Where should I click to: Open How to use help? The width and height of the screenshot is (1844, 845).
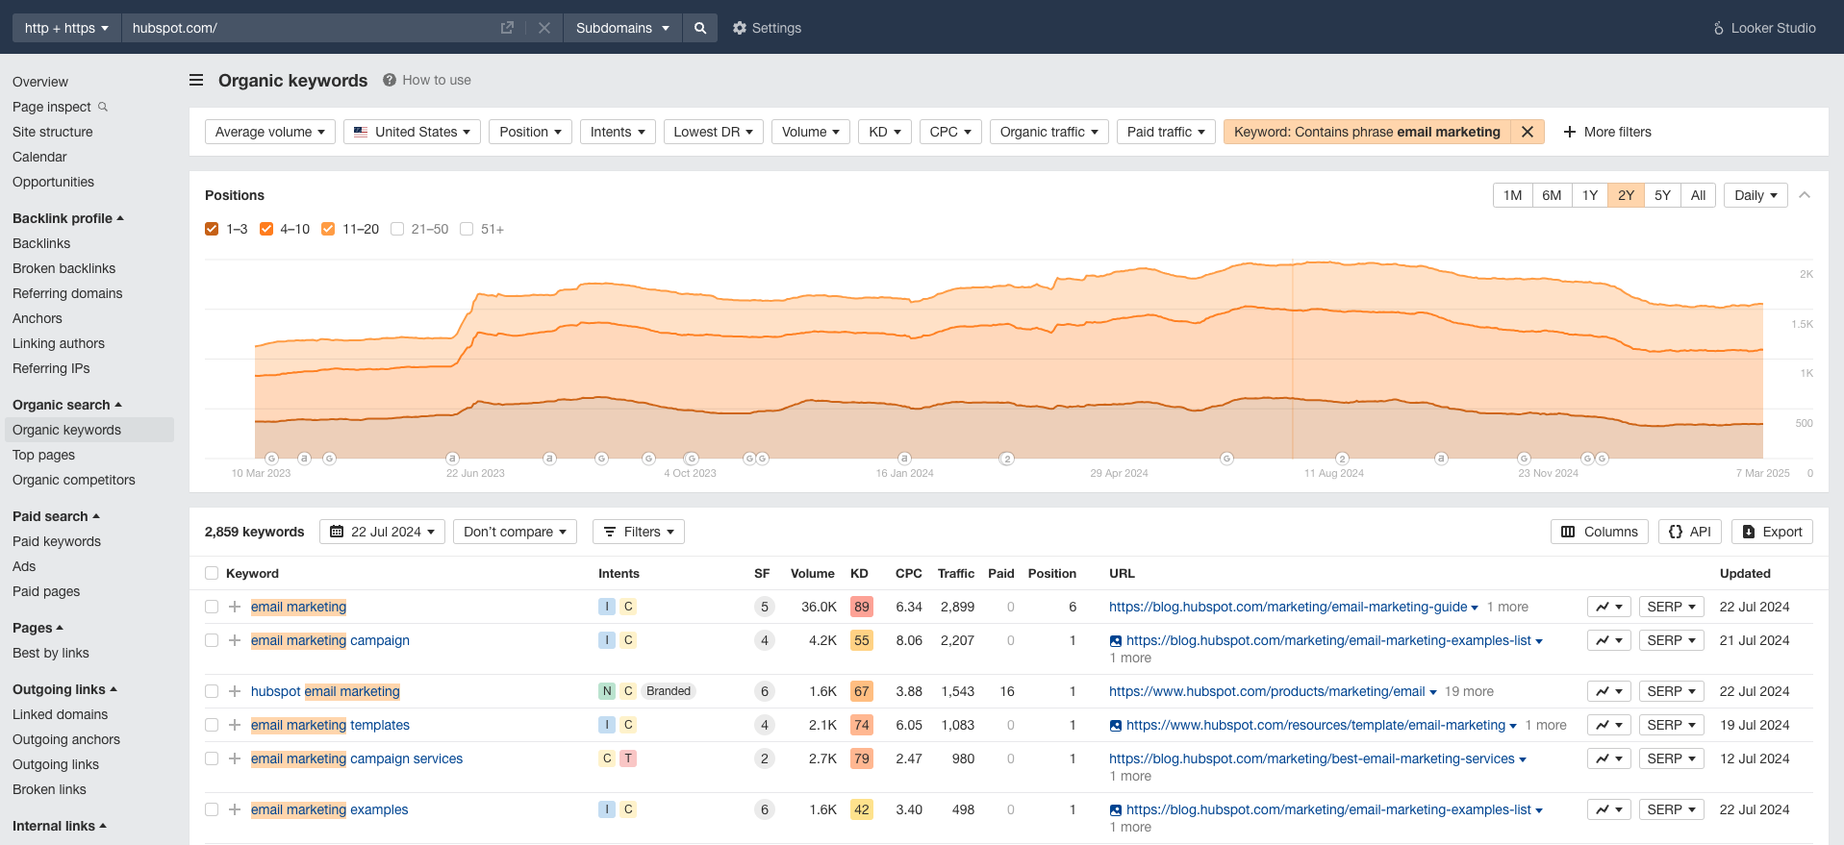pyautogui.click(x=427, y=80)
